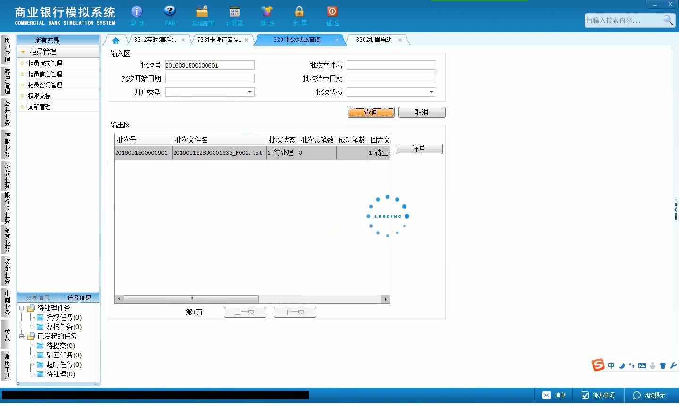Open 待办事项 to-do items in status bar
Screen dimensions: 679x406
pyautogui.click(x=598, y=396)
